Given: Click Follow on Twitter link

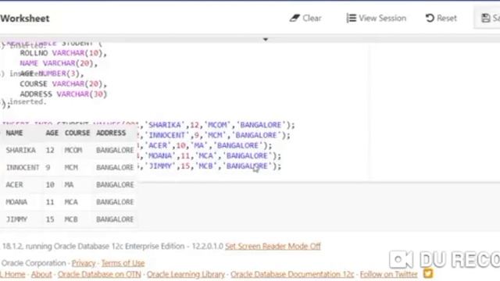Looking at the screenshot, I should pos(389,274).
